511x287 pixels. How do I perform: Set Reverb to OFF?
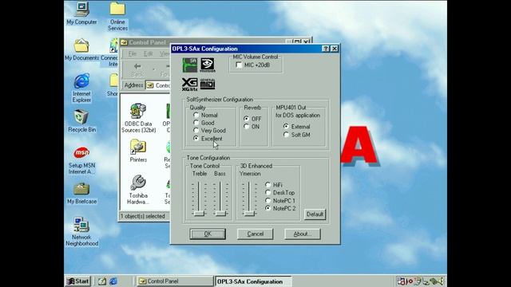[x=247, y=119]
